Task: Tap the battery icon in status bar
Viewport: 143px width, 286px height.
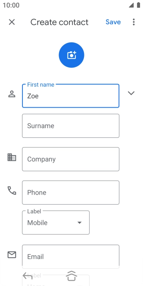Action: 139,5
